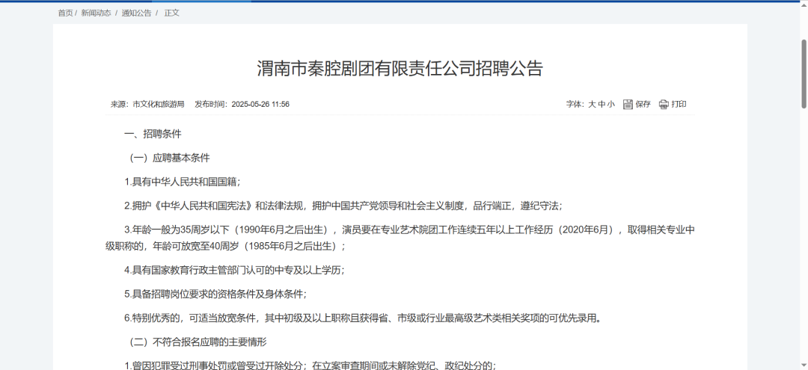Open 新闻动态 breadcrumb link
The image size is (808, 370).
[97, 13]
